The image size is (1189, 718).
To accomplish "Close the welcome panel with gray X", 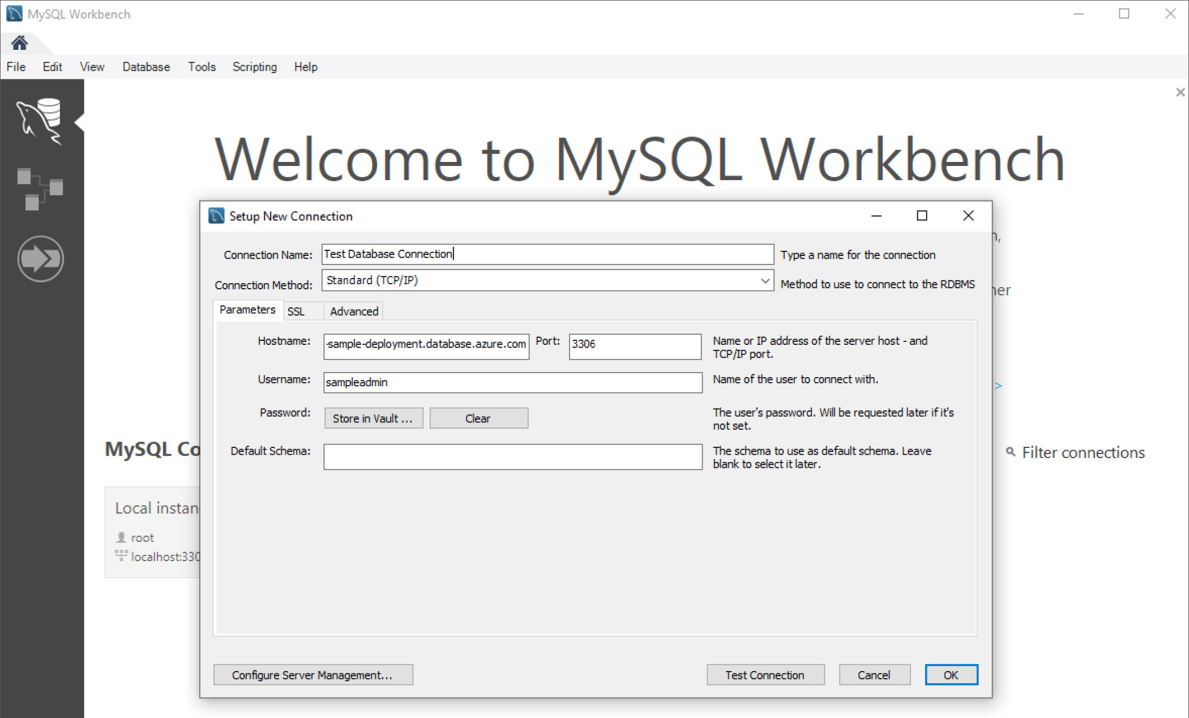I will pos(1181,92).
